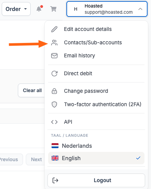Select Nederlands as the language
The height and width of the screenshot is (189, 151).
(x=96, y=146)
